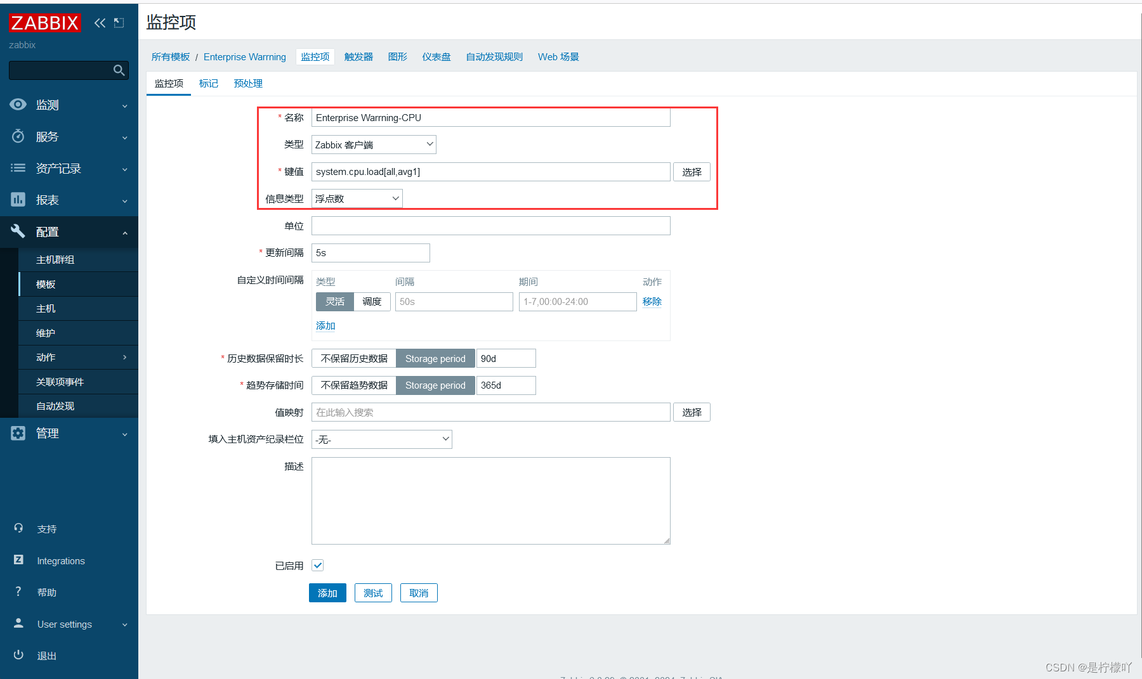
Task: Open the 类型 dropdown Zabbix 客户端
Action: point(374,145)
